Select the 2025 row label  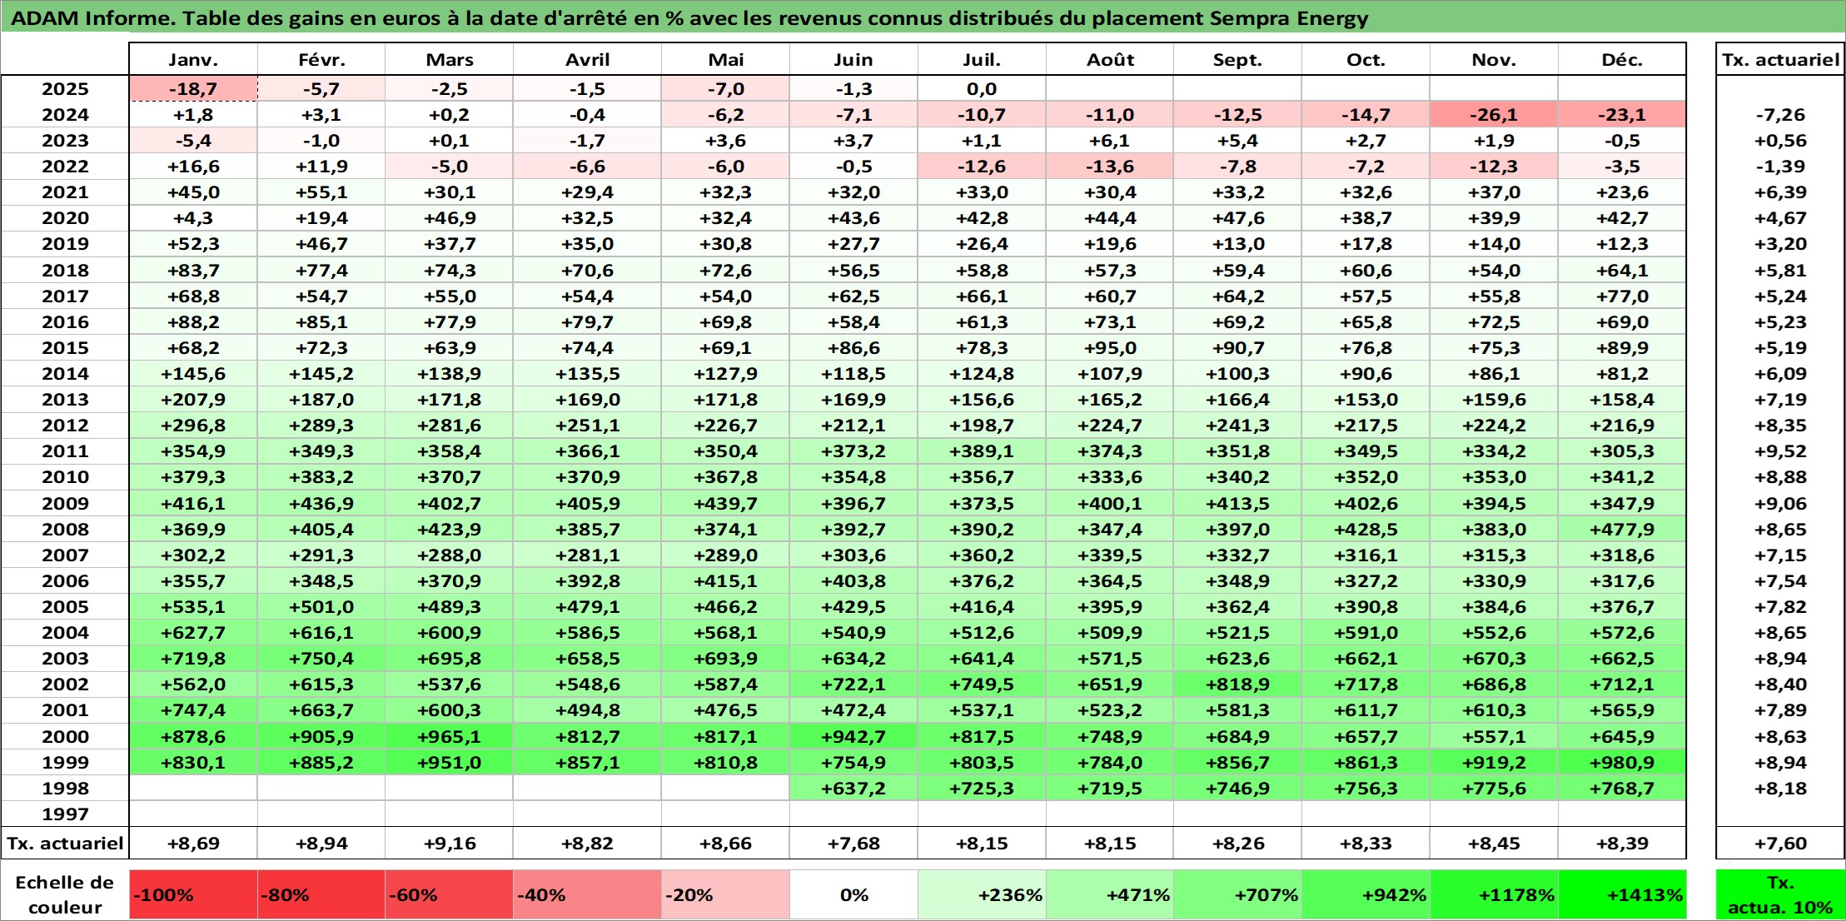(65, 88)
